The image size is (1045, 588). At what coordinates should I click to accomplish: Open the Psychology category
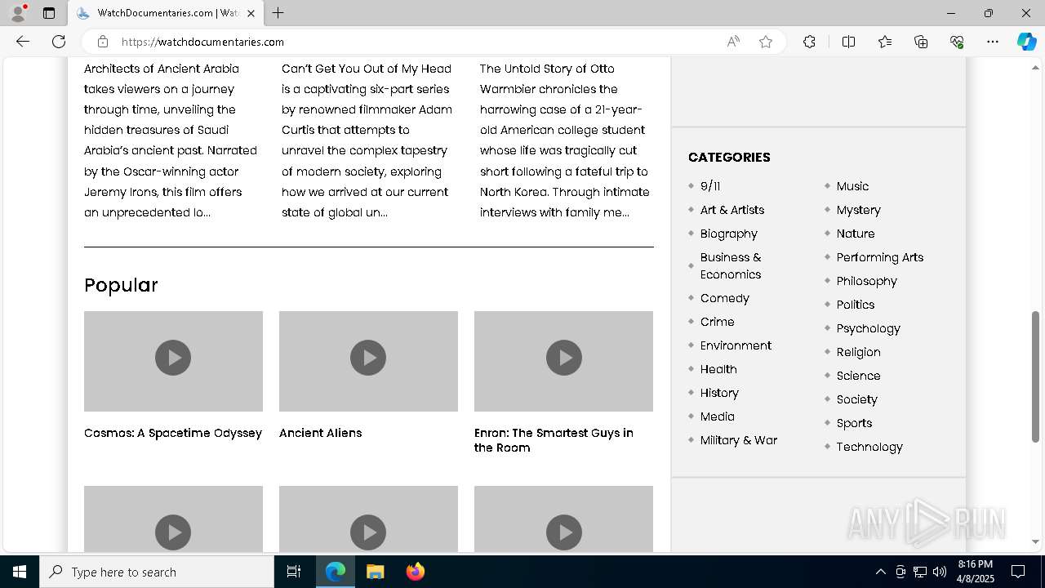coord(869,328)
